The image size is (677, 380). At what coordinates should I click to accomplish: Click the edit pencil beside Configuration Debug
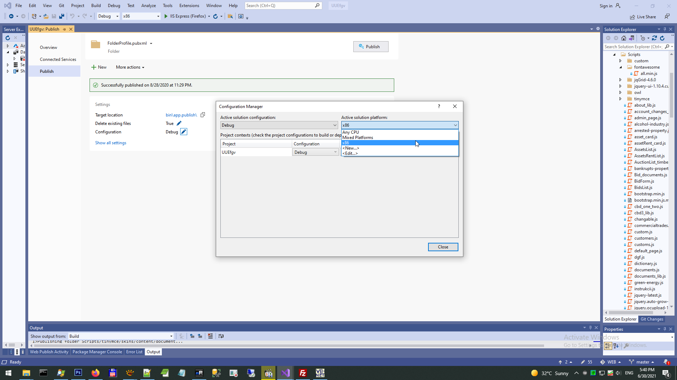click(x=184, y=132)
